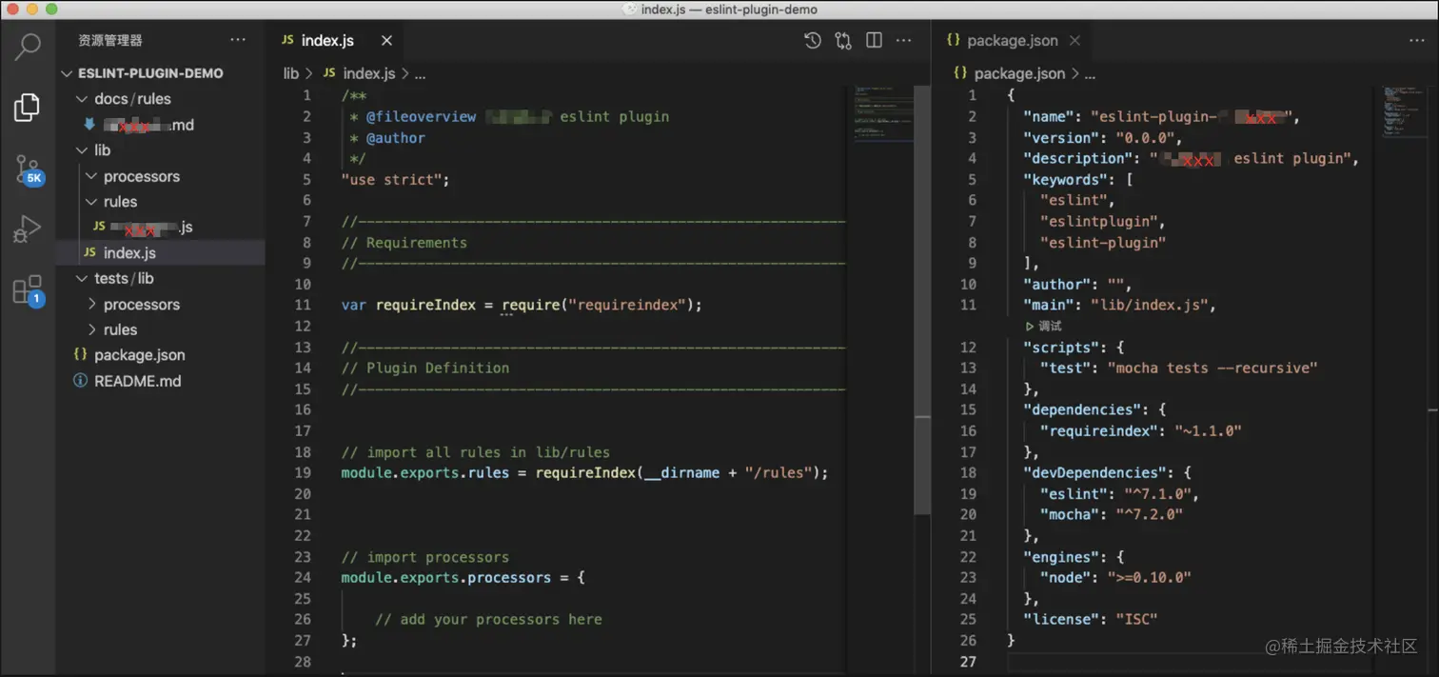Screen dimensions: 1439x677
Task: Open more actions for index.js editor
Action: (904, 40)
